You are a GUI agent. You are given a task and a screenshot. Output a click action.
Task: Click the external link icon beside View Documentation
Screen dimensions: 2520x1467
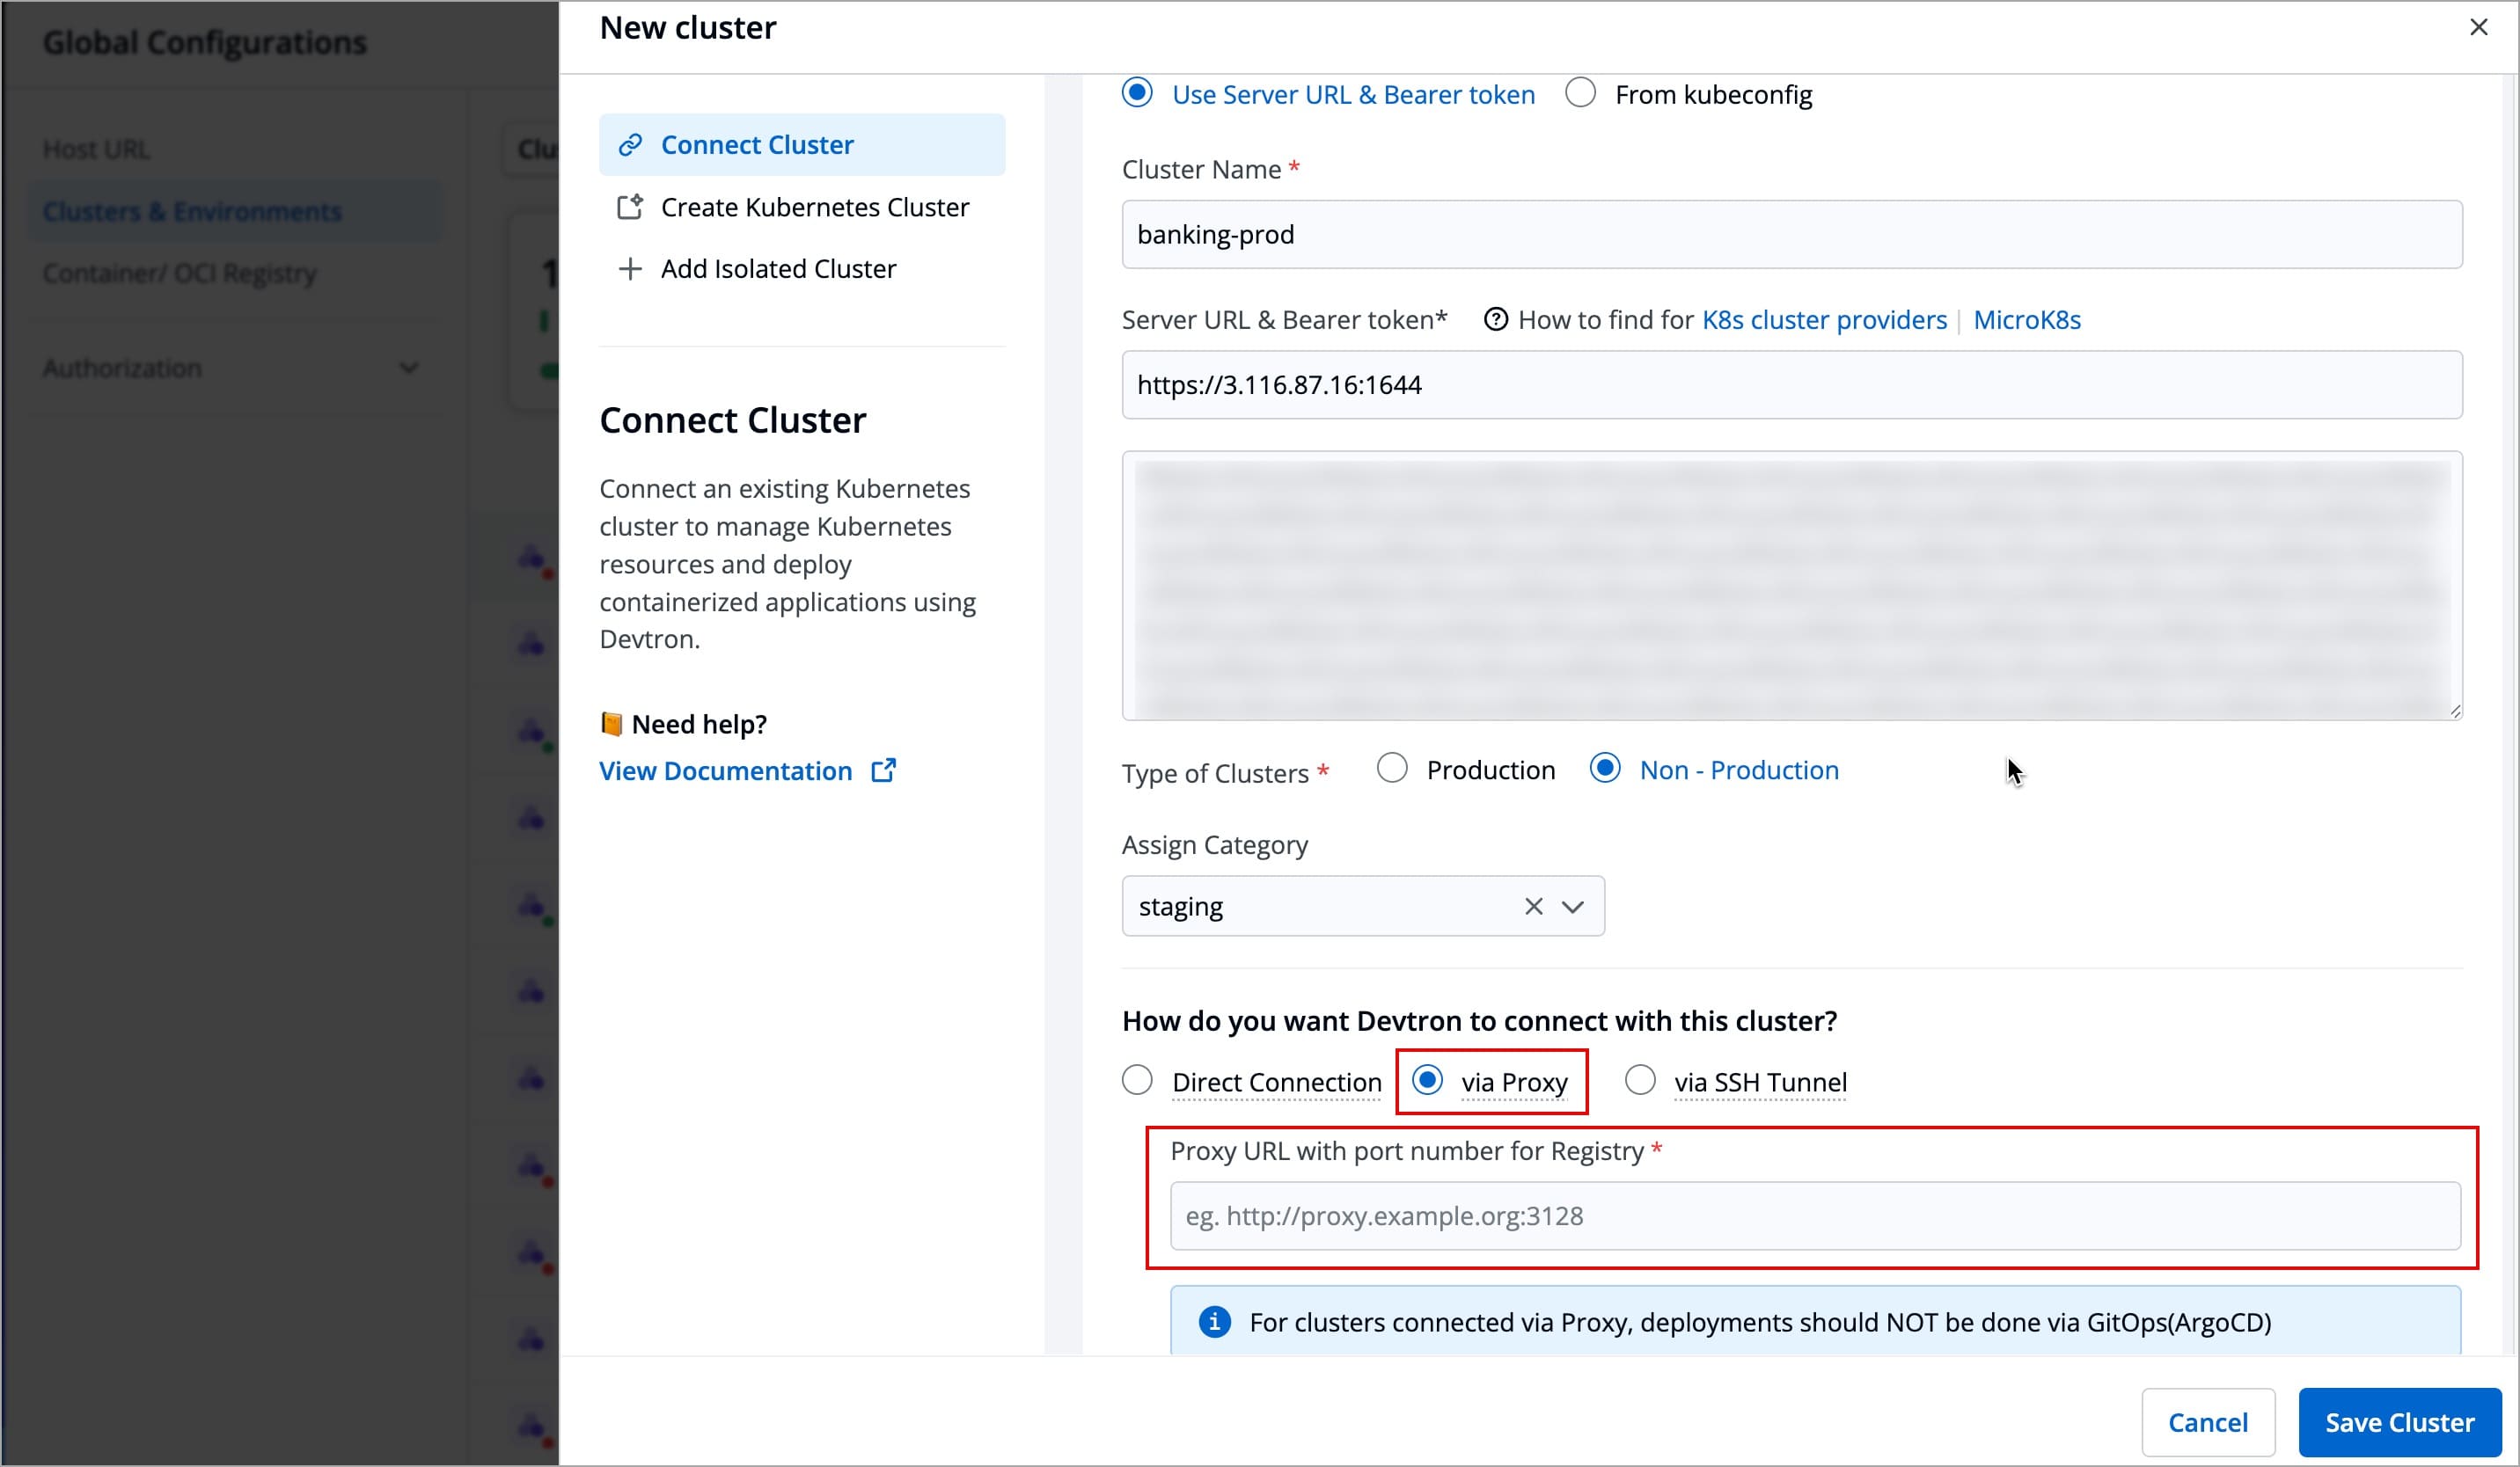click(883, 770)
